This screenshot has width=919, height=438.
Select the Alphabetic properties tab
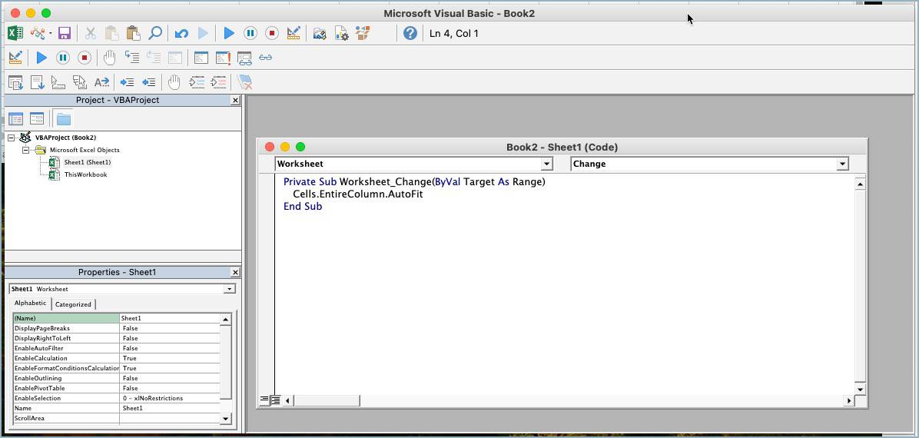coord(31,304)
